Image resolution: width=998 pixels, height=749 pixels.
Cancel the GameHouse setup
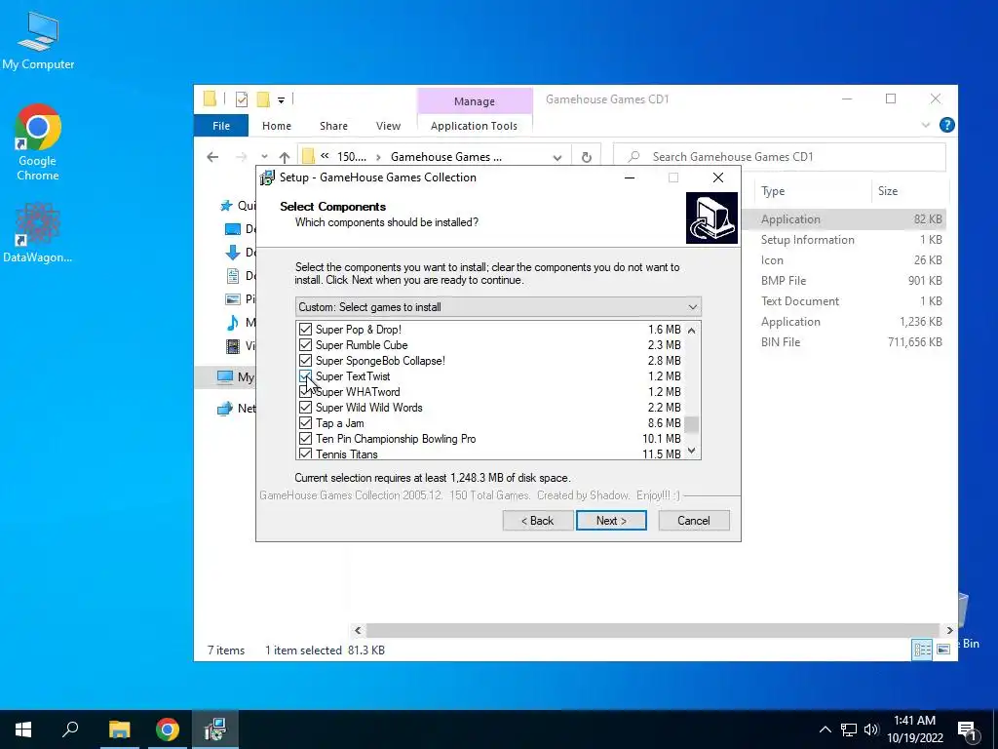pos(694,521)
